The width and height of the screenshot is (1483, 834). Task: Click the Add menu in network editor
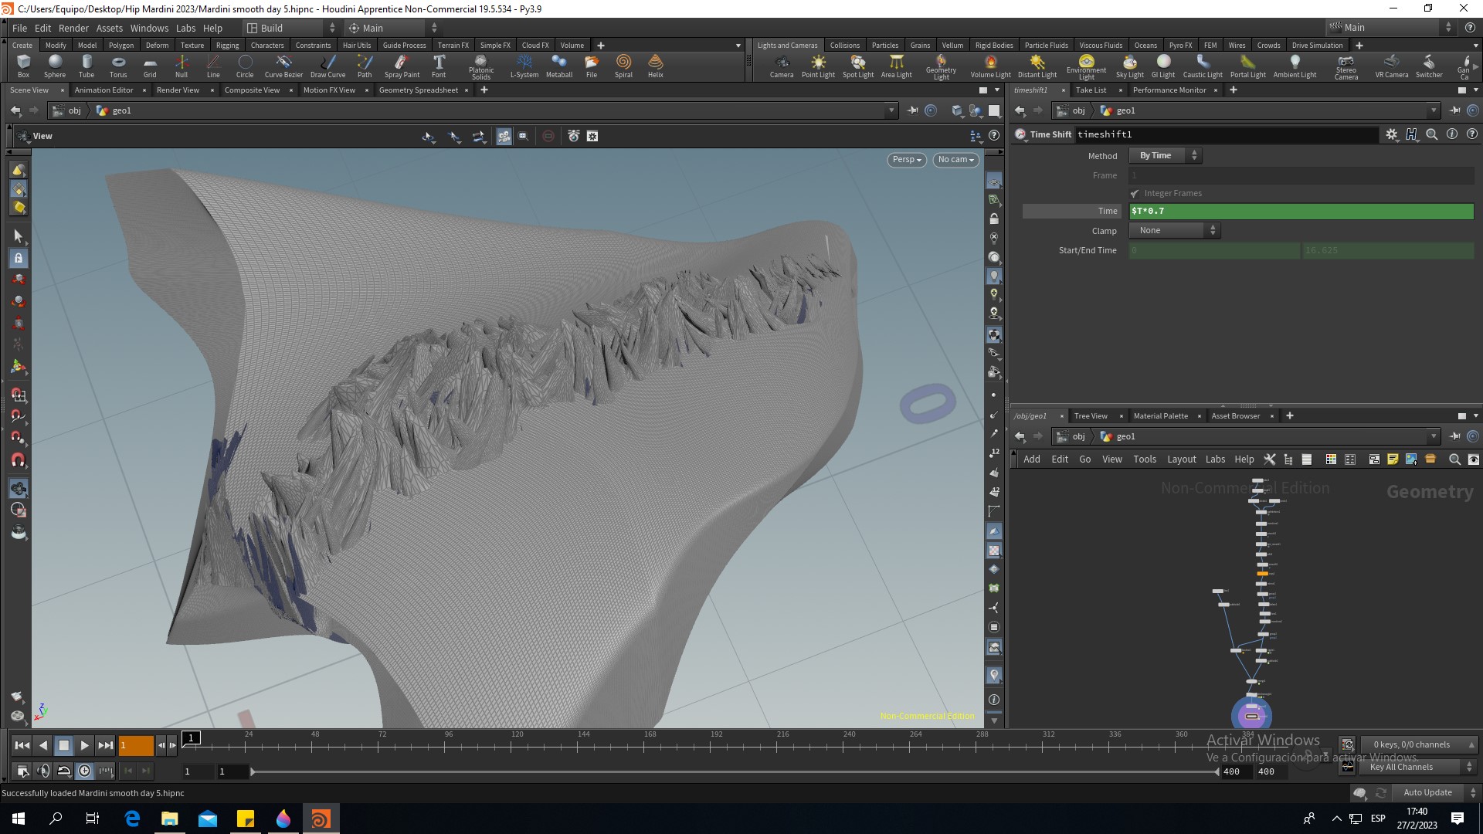(x=1032, y=459)
